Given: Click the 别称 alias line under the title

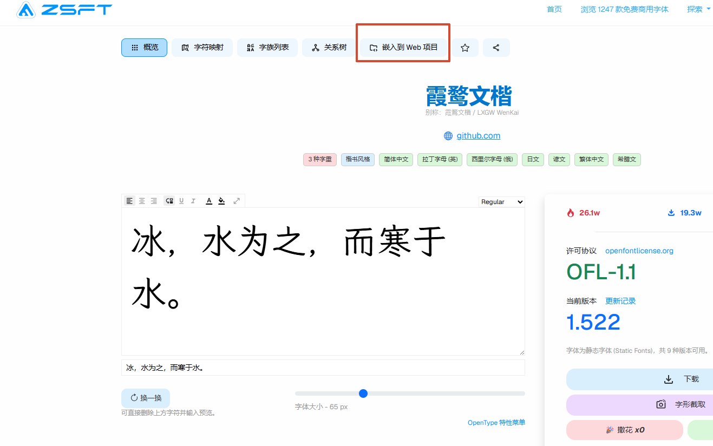Looking at the screenshot, I should pyautogui.click(x=472, y=113).
